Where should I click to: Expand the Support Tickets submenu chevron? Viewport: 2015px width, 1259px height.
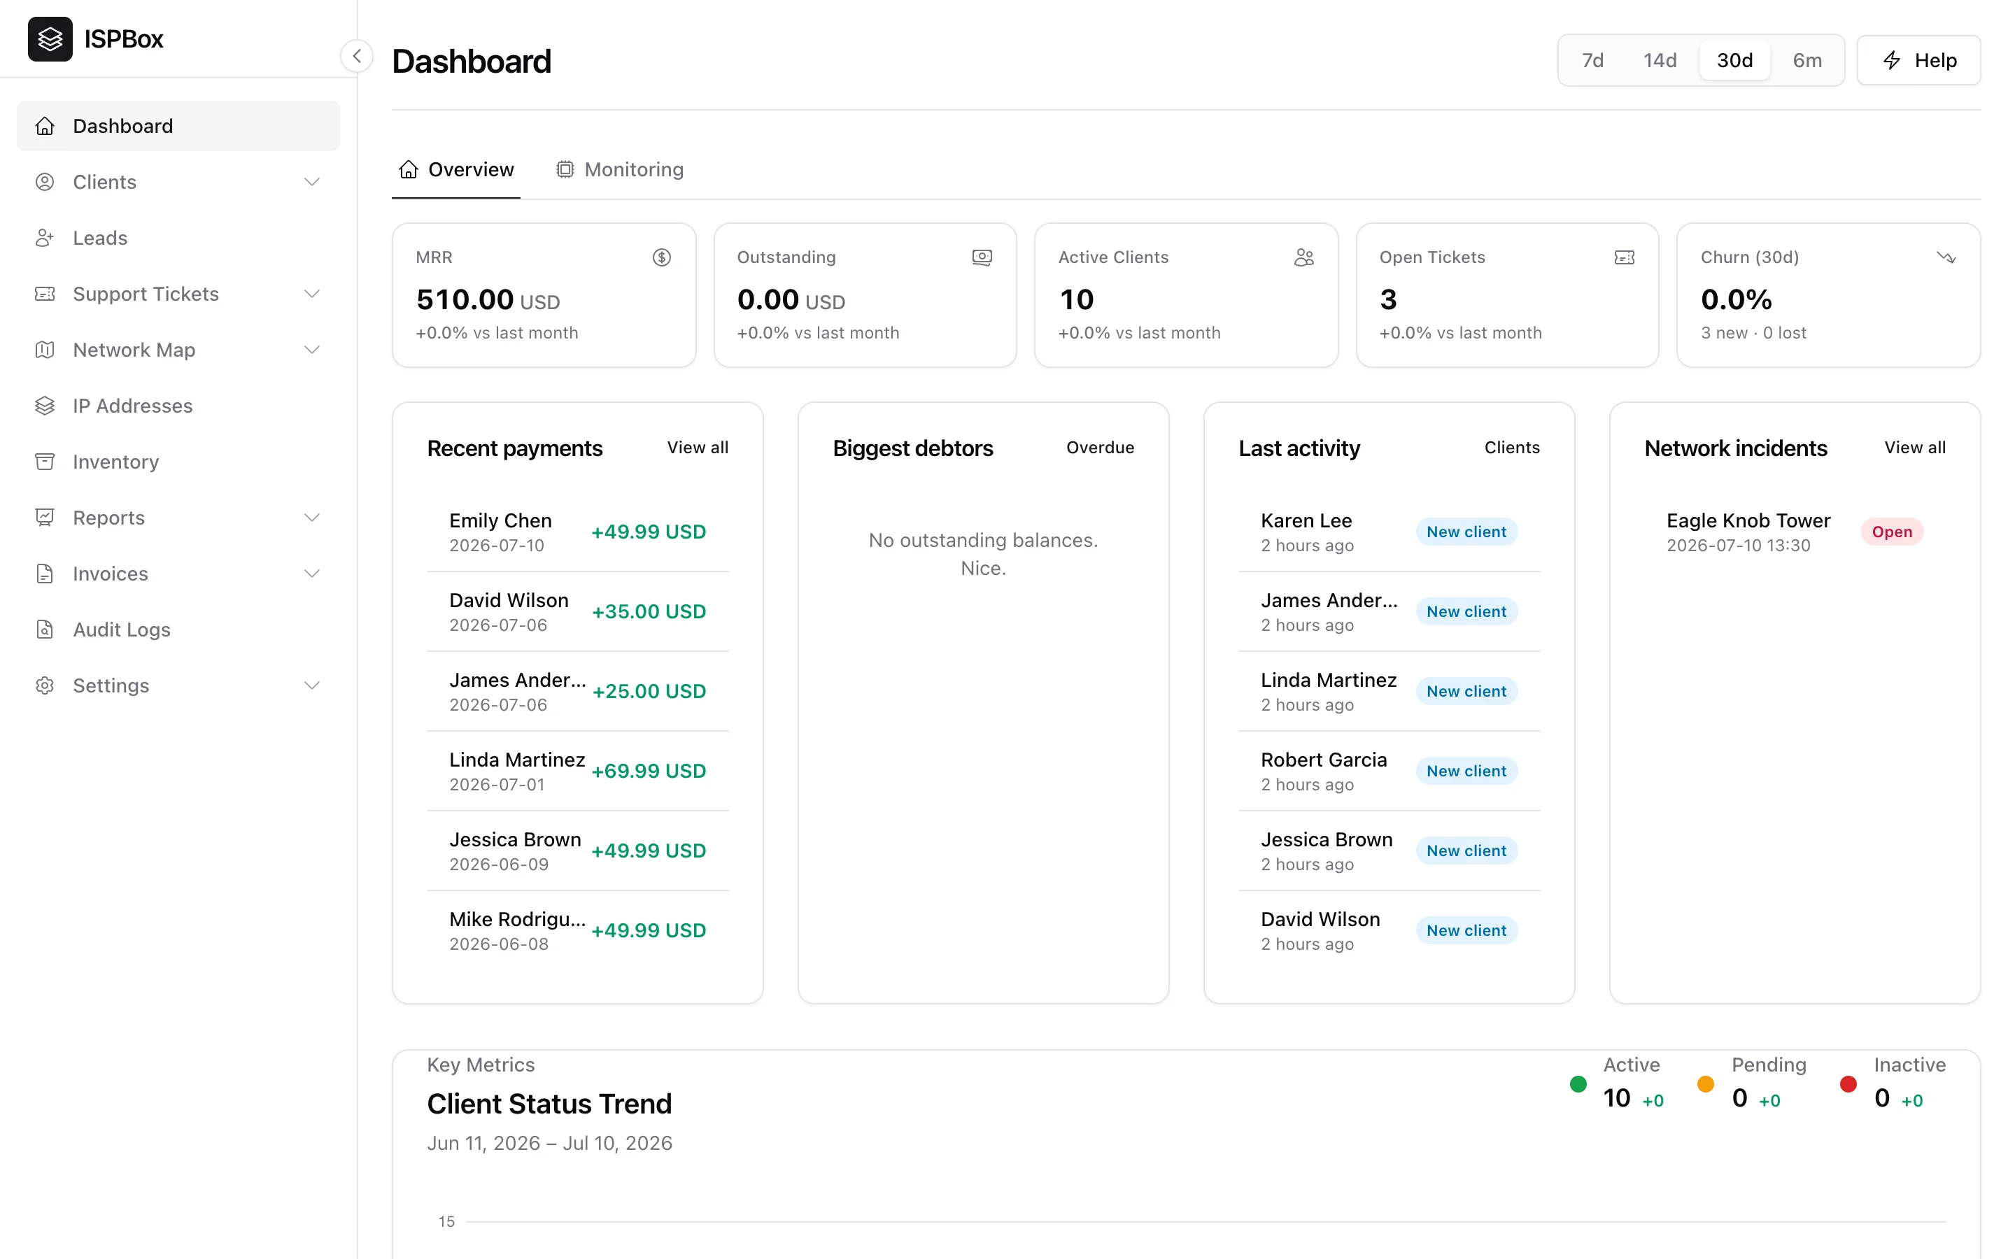(x=312, y=293)
